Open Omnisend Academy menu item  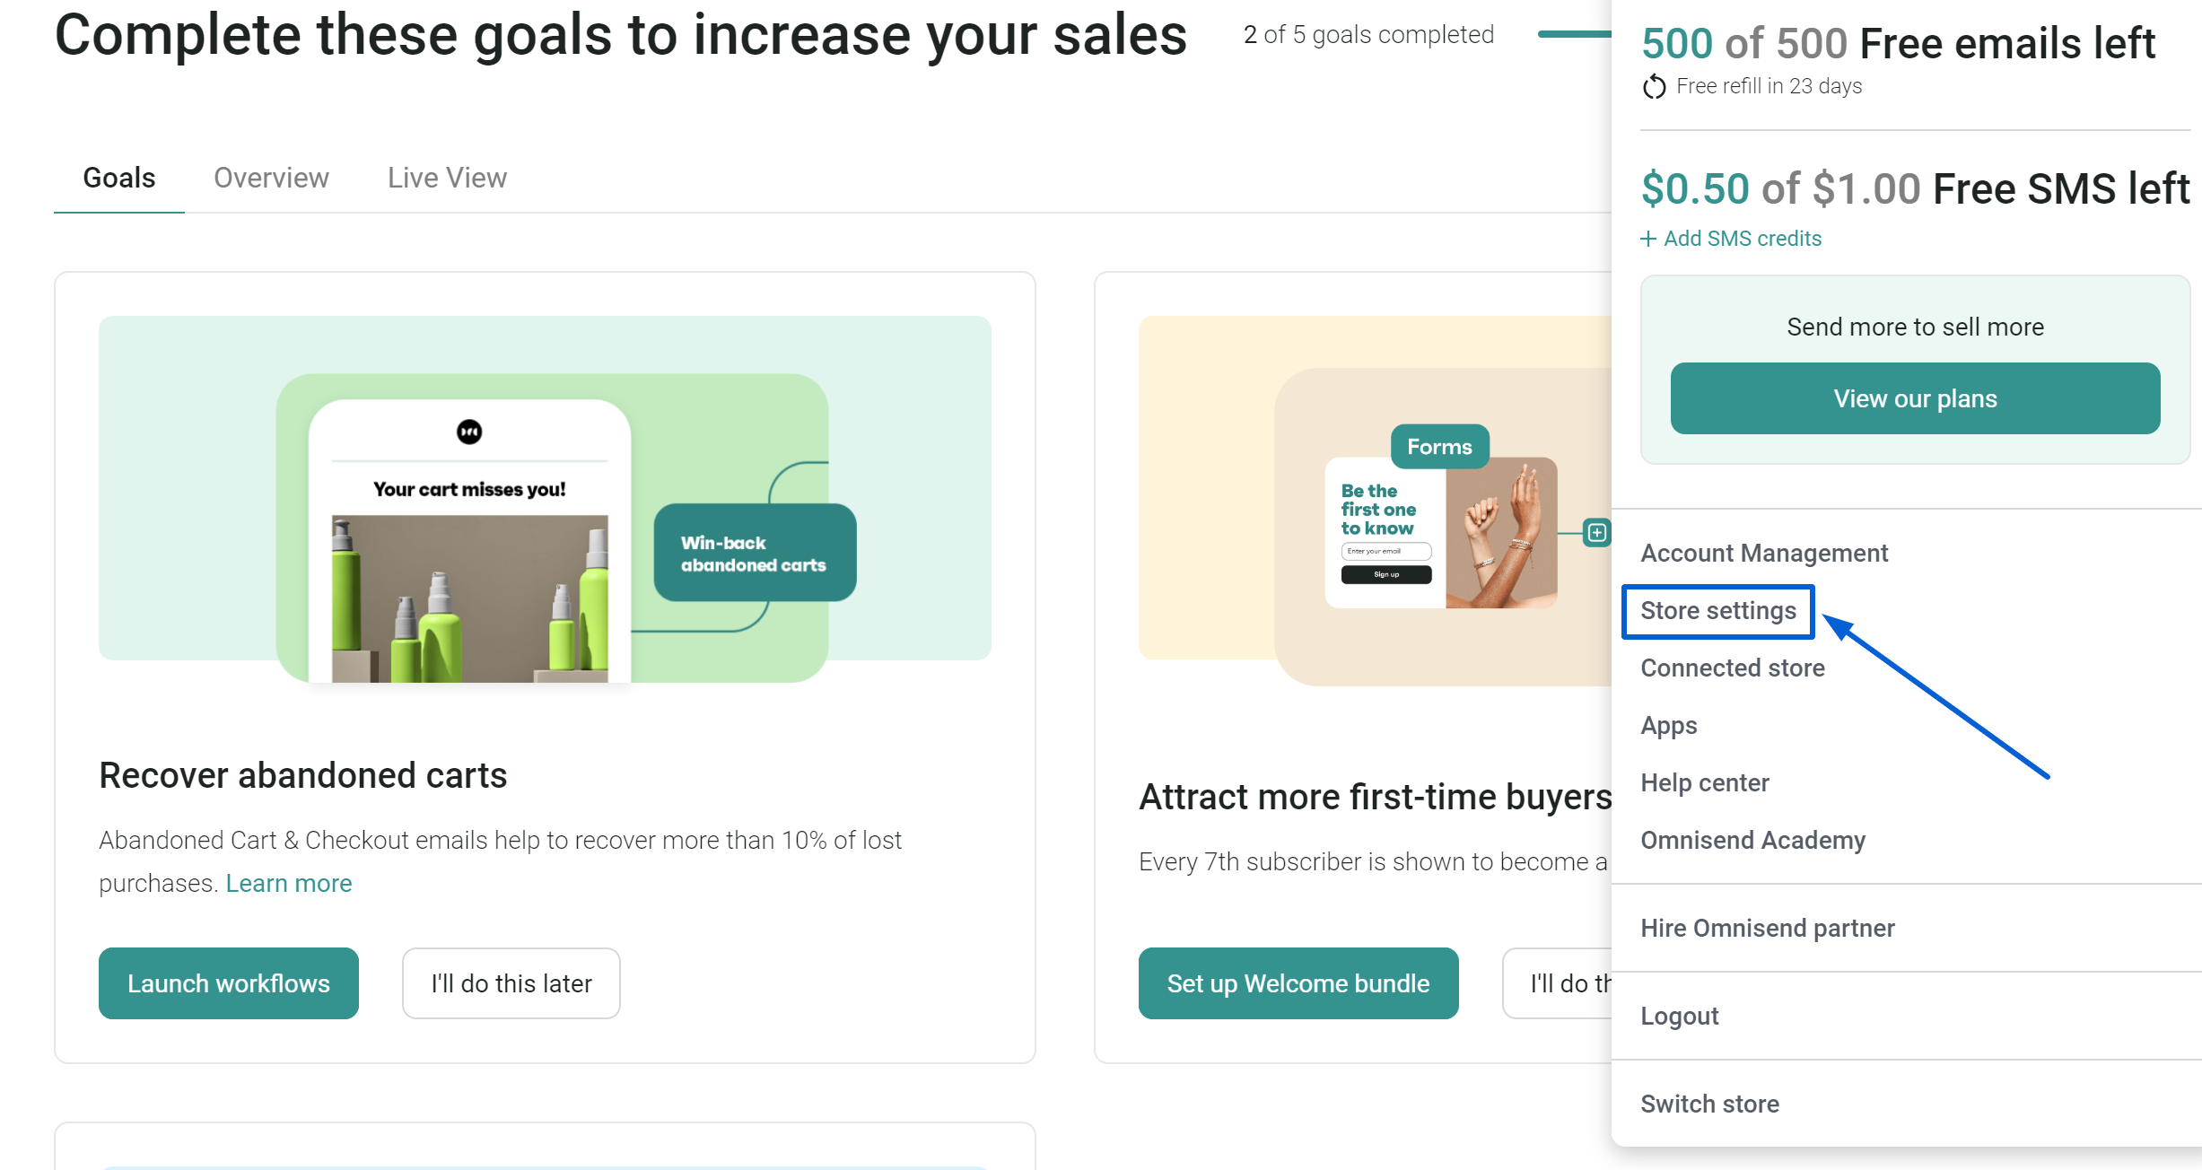tap(1753, 841)
